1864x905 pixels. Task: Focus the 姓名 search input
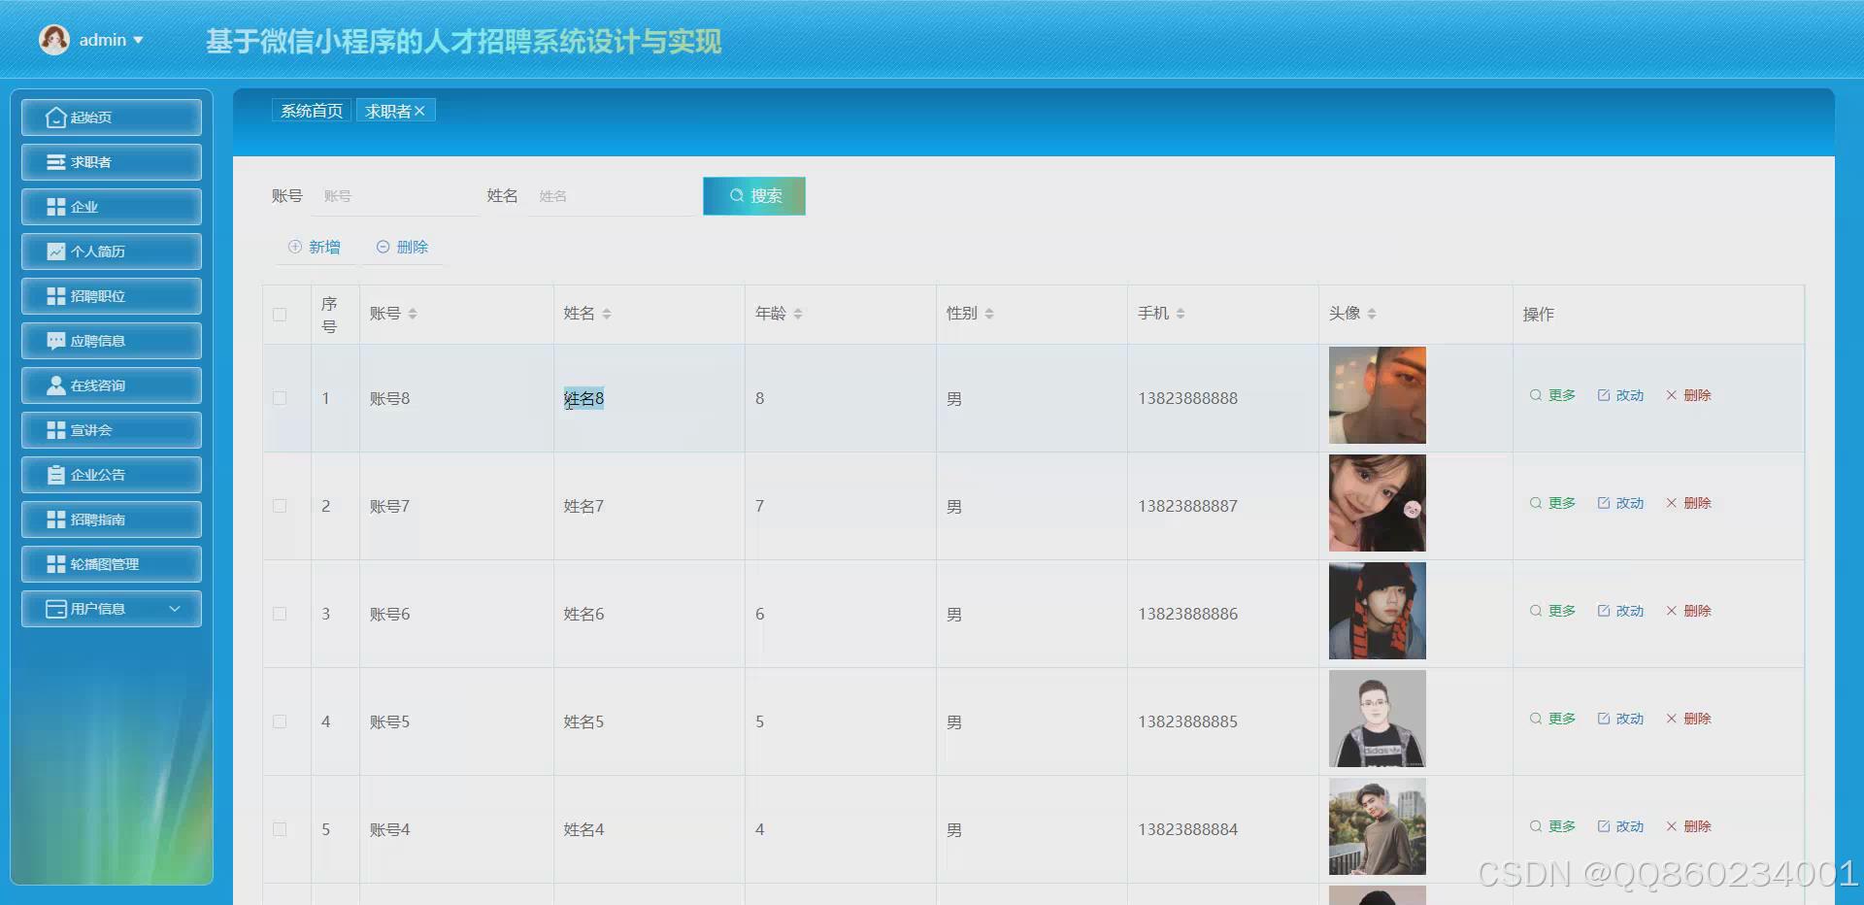[x=612, y=196]
